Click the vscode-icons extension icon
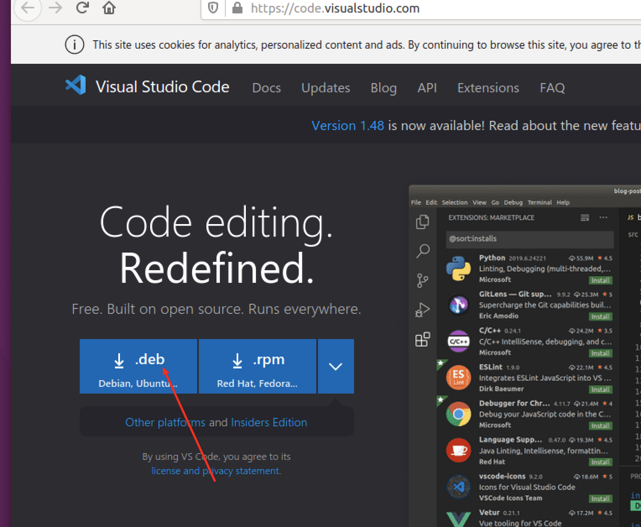 [459, 487]
